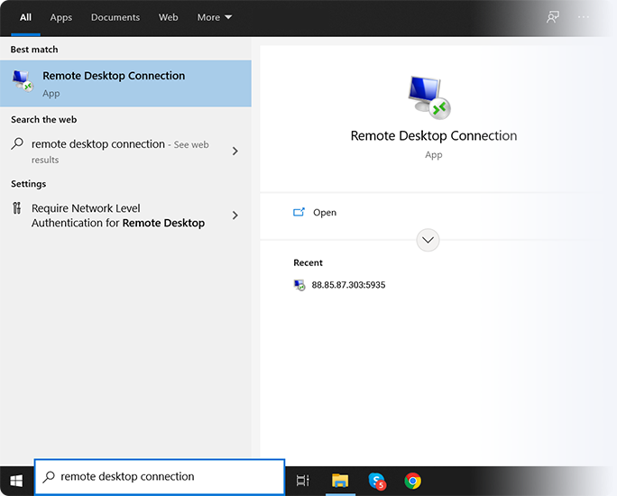Click Open to launch Remote Desktop
617x496 pixels.
click(x=324, y=213)
